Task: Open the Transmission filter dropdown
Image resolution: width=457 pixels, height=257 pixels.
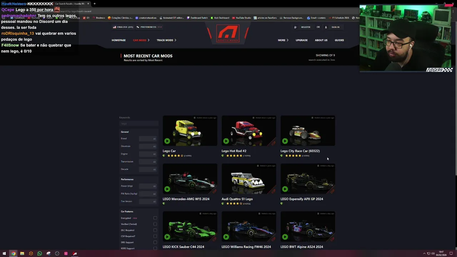Action: [x=148, y=162]
